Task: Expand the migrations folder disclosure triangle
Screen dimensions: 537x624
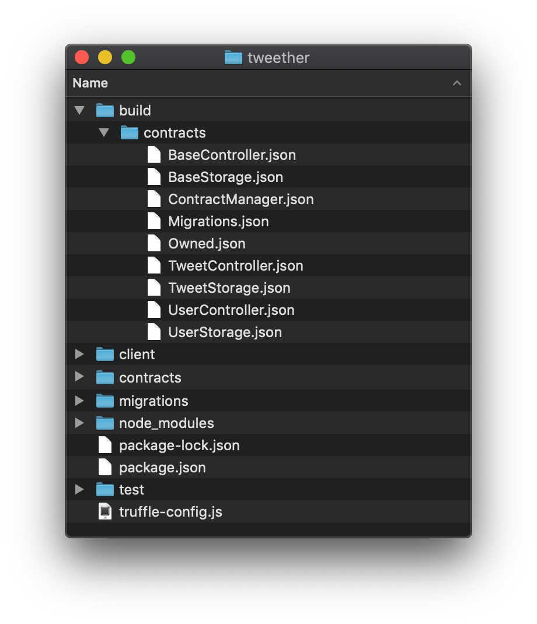Action: 80,401
